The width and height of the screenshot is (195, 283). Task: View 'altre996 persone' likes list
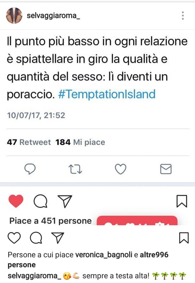[88, 260]
